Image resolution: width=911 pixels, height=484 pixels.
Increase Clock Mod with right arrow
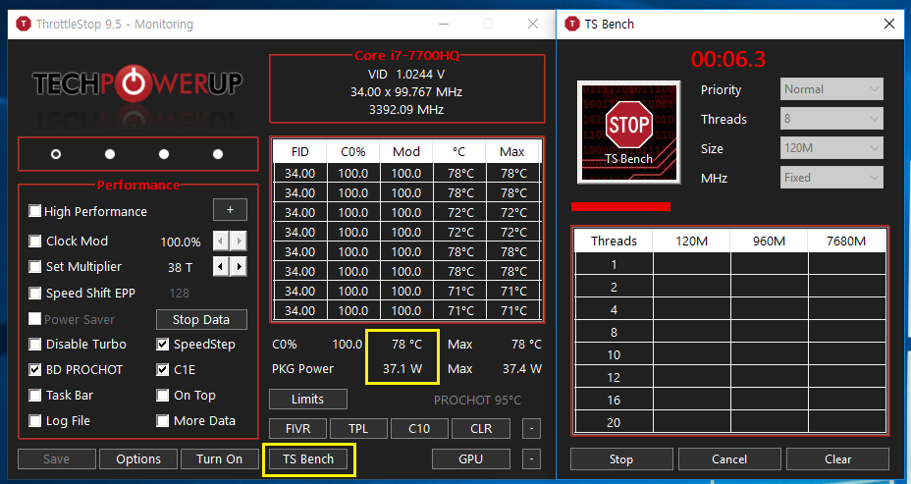239,242
